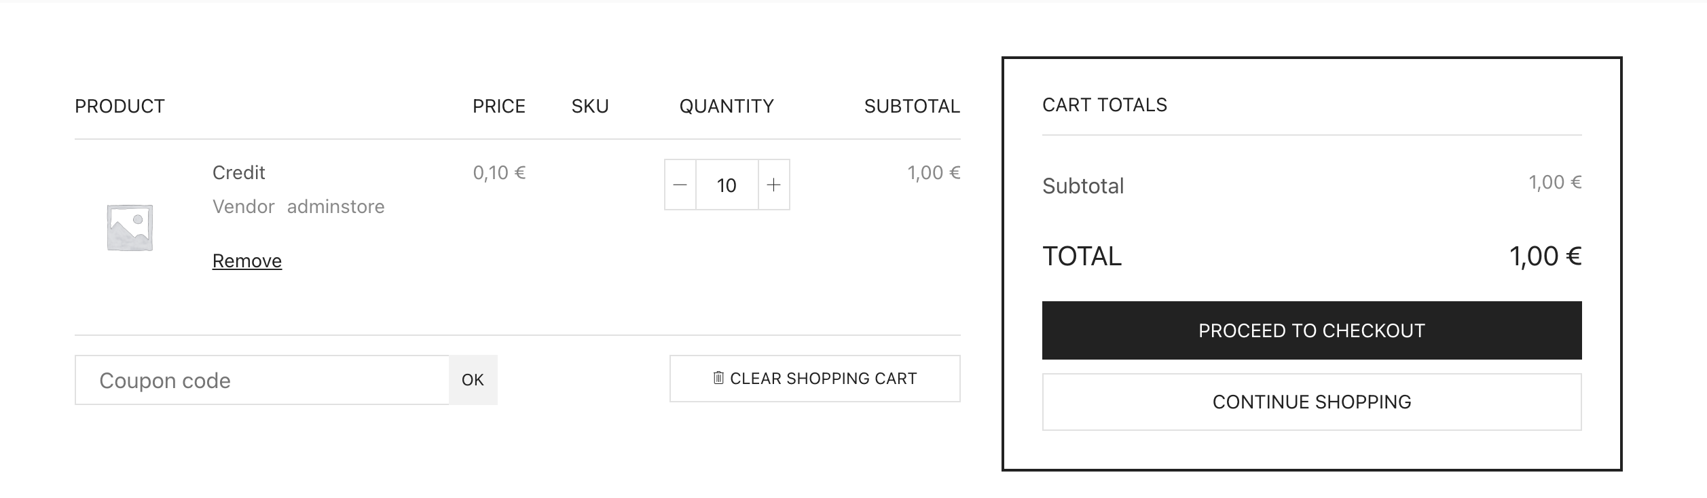Proceed to checkout
1707x498 pixels.
(1312, 330)
